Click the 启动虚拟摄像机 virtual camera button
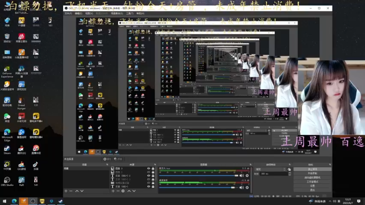The image size is (365, 205). click(313, 178)
